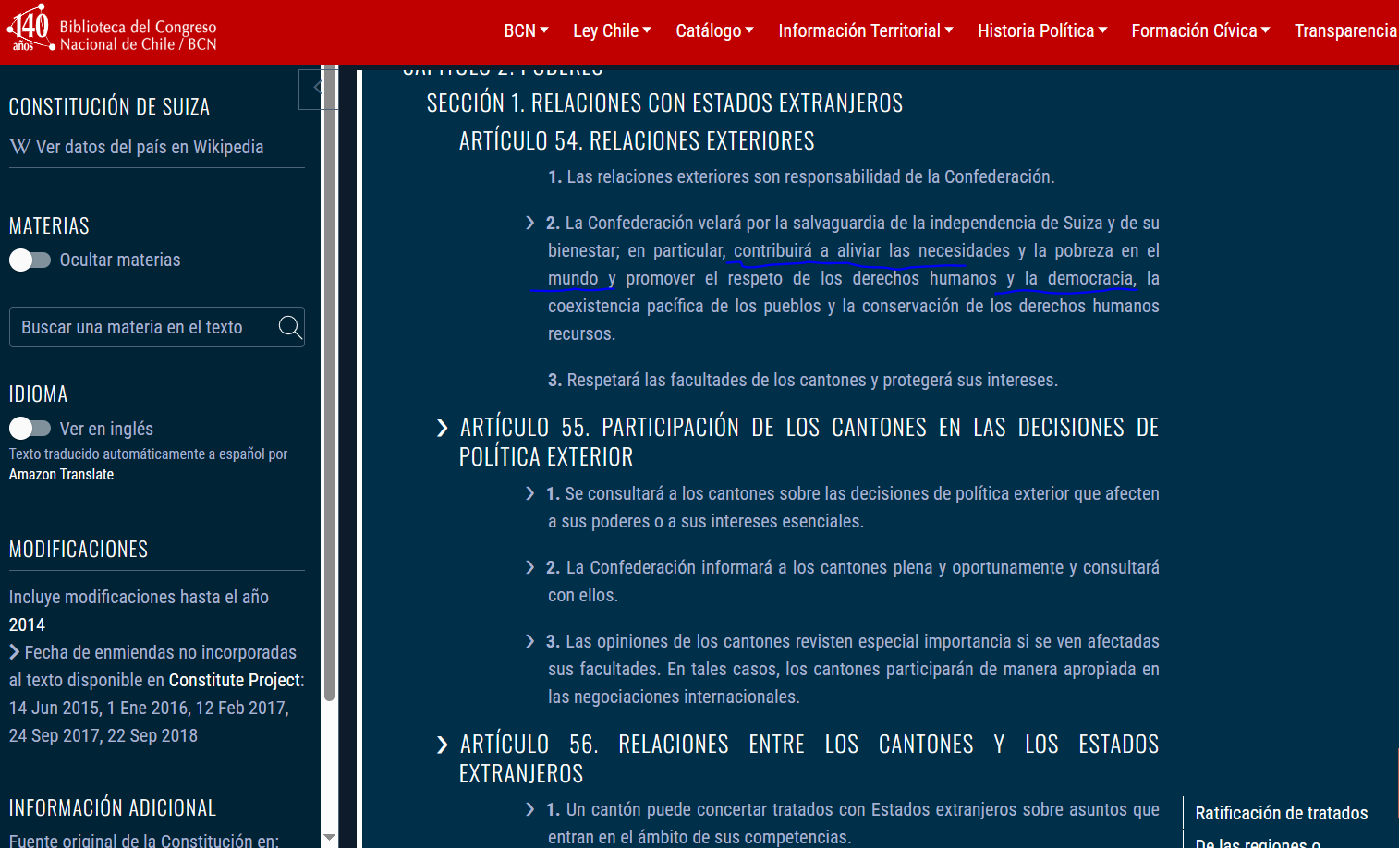Click text 'Las relaciones exteriores son responsabilidad'
The height and width of the screenshot is (848, 1399).
pos(734,176)
